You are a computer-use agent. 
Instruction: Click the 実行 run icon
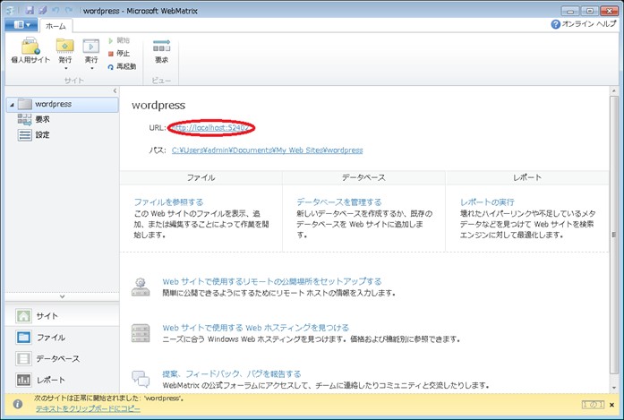[90, 47]
